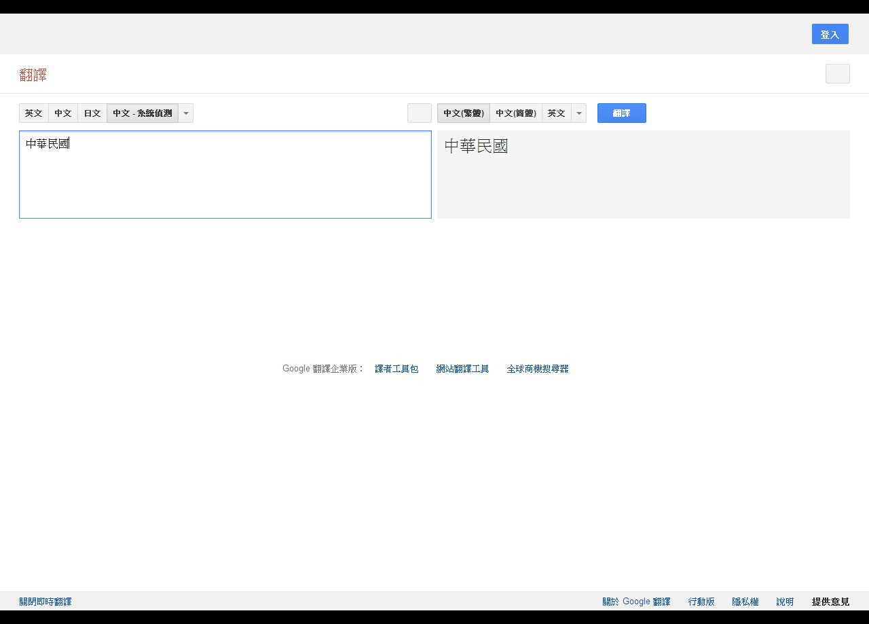This screenshot has width=869, height=624.
Task: Open the source language dropdown arrow
Action: coord(186,113)
